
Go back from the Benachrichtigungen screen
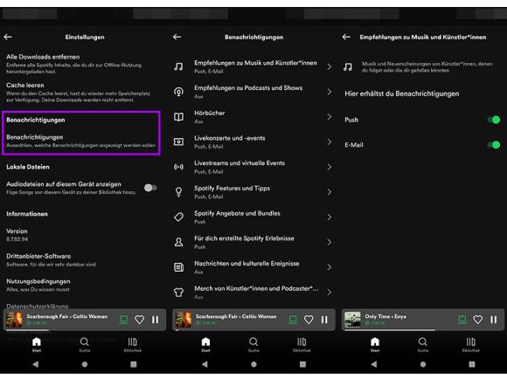(177, 37)
